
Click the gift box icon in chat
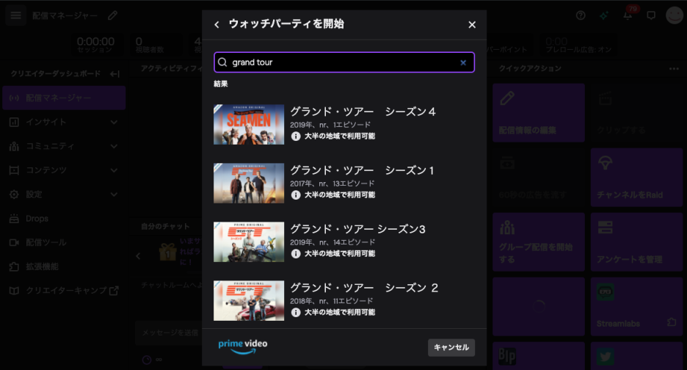[x=167, y=252]
